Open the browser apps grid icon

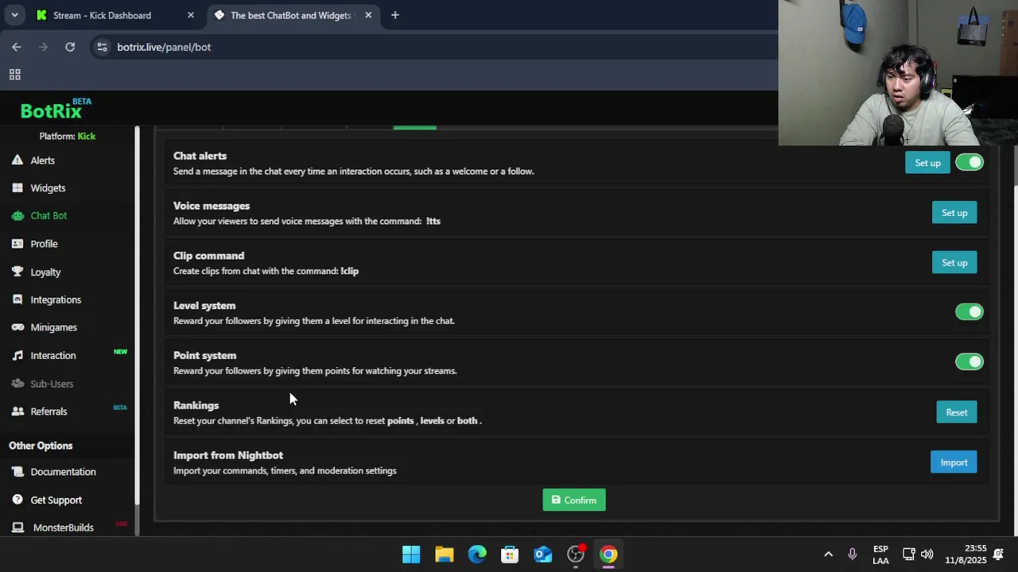click(x=14, y=75)
